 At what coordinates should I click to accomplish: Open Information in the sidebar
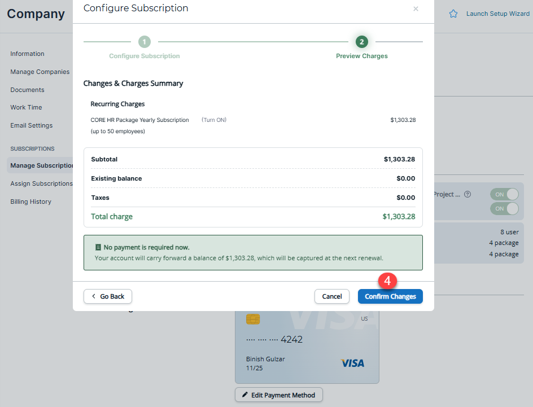(x=27, y=54)
